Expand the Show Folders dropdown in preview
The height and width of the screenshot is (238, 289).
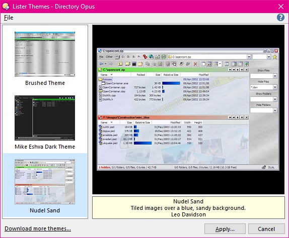click(x=275, y=99)
